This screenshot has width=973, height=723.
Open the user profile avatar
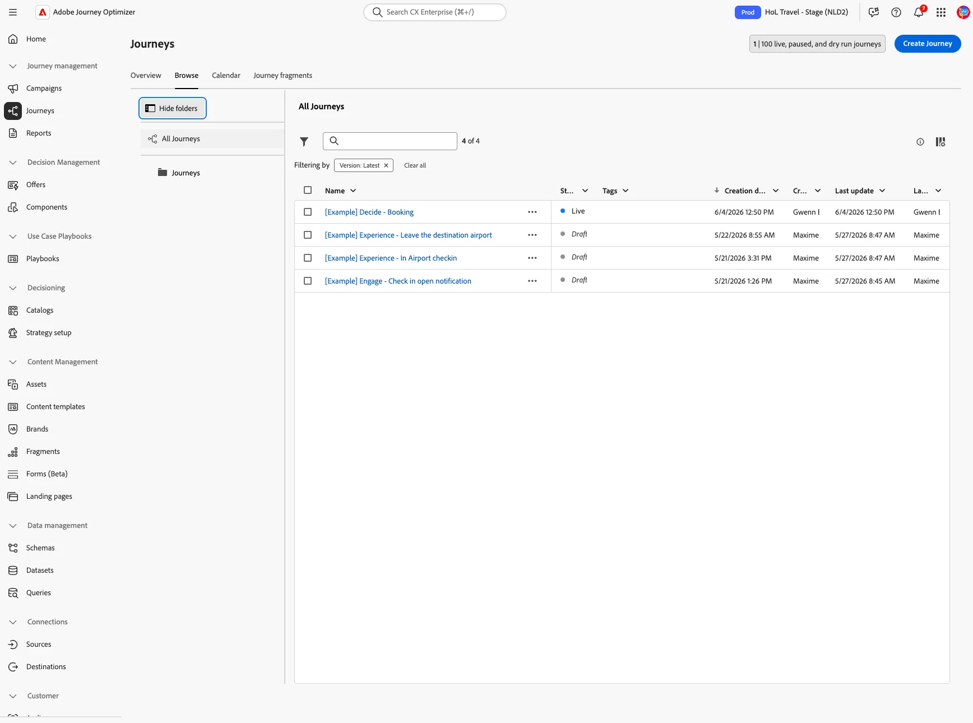(x=963, y=12)
